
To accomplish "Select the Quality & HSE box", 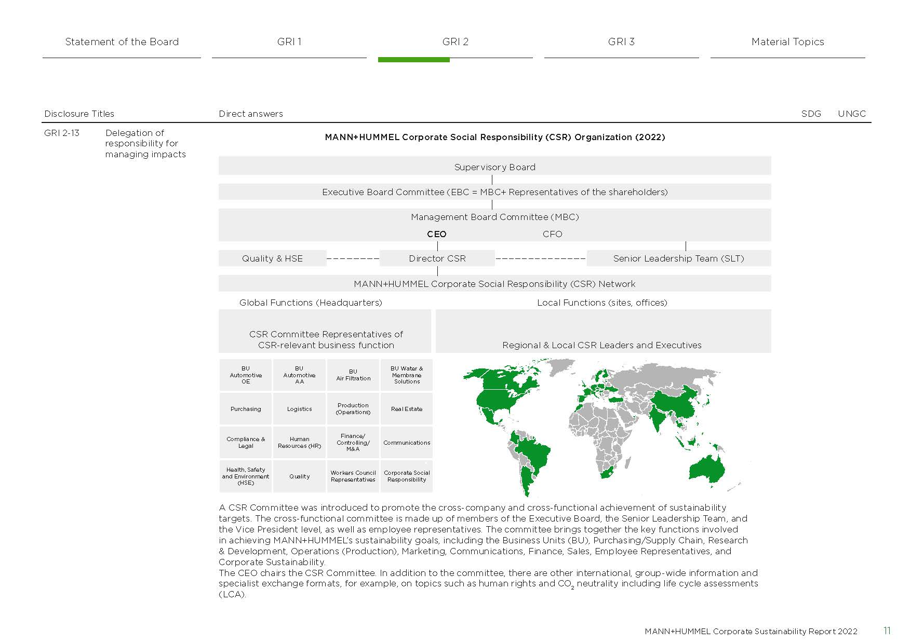I will click(x=272, y=258).
